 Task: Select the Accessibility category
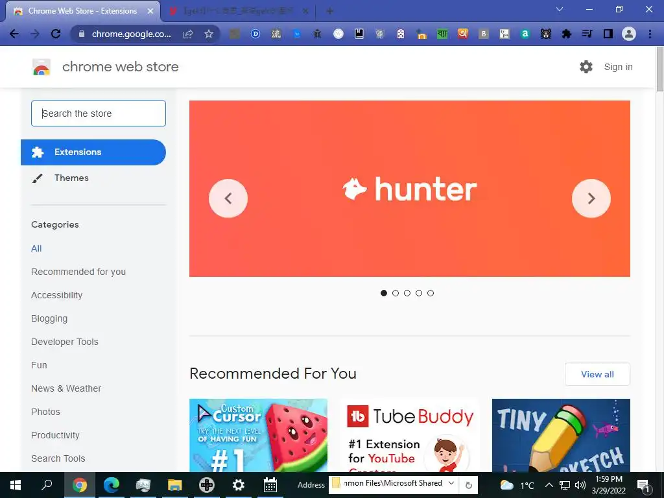(x=57, y=295)
